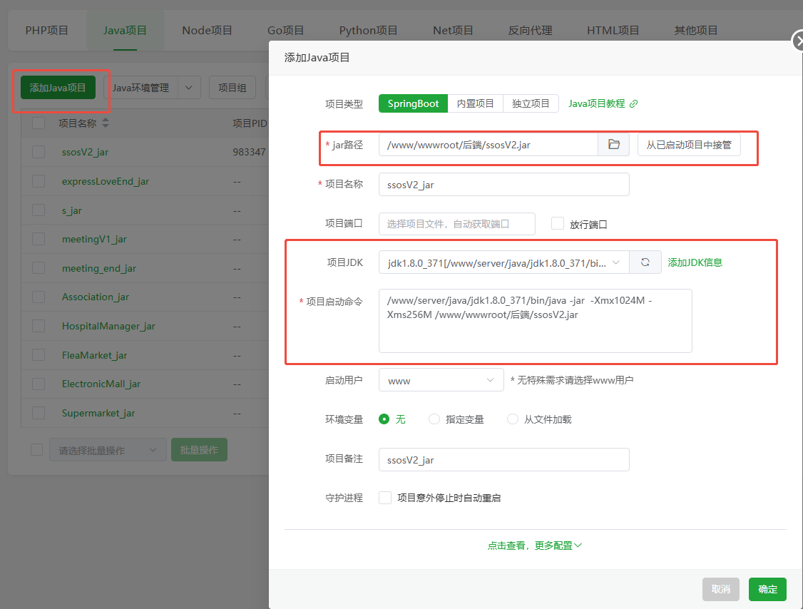Click the 项目组 button
The image size is (803, 609).
point(232,88)
